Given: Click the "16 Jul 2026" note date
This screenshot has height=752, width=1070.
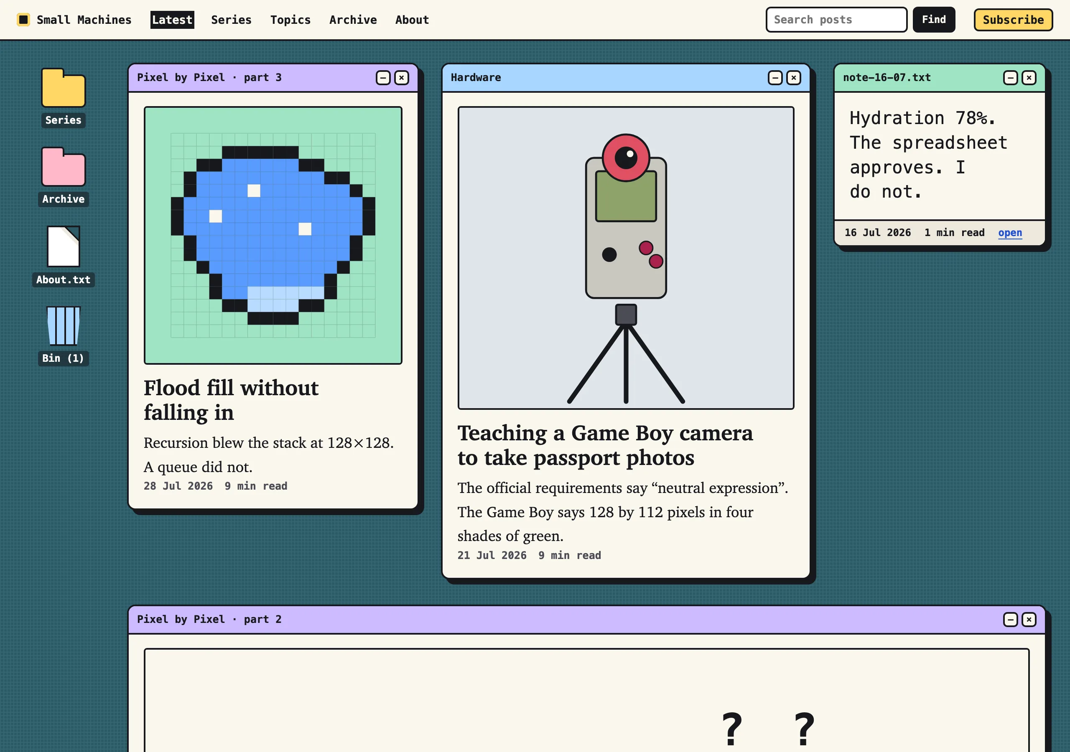Looking at the screenshot, I should tap(878, 233).
